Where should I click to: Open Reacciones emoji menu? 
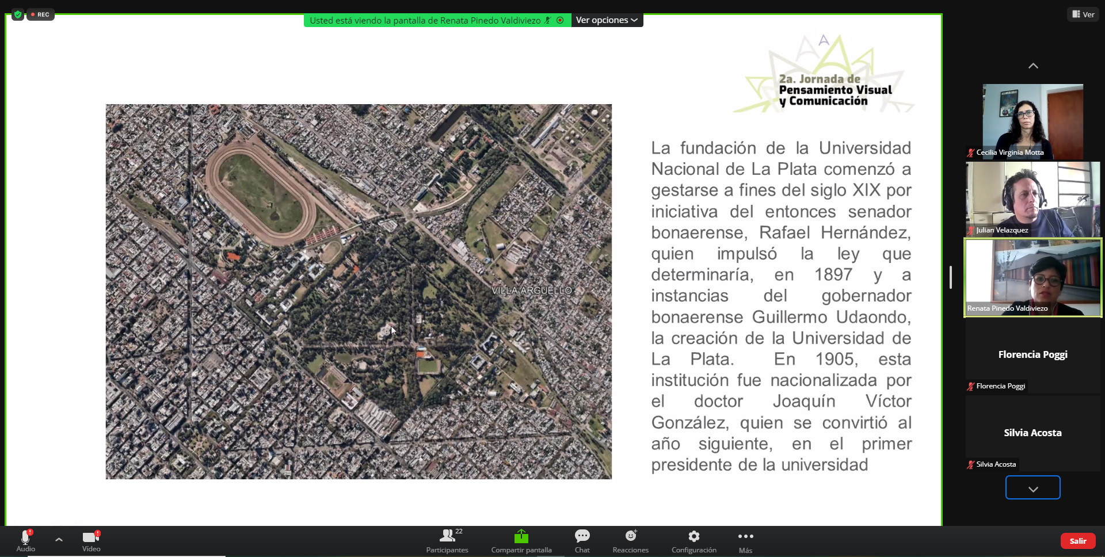(x=631, y=541)
